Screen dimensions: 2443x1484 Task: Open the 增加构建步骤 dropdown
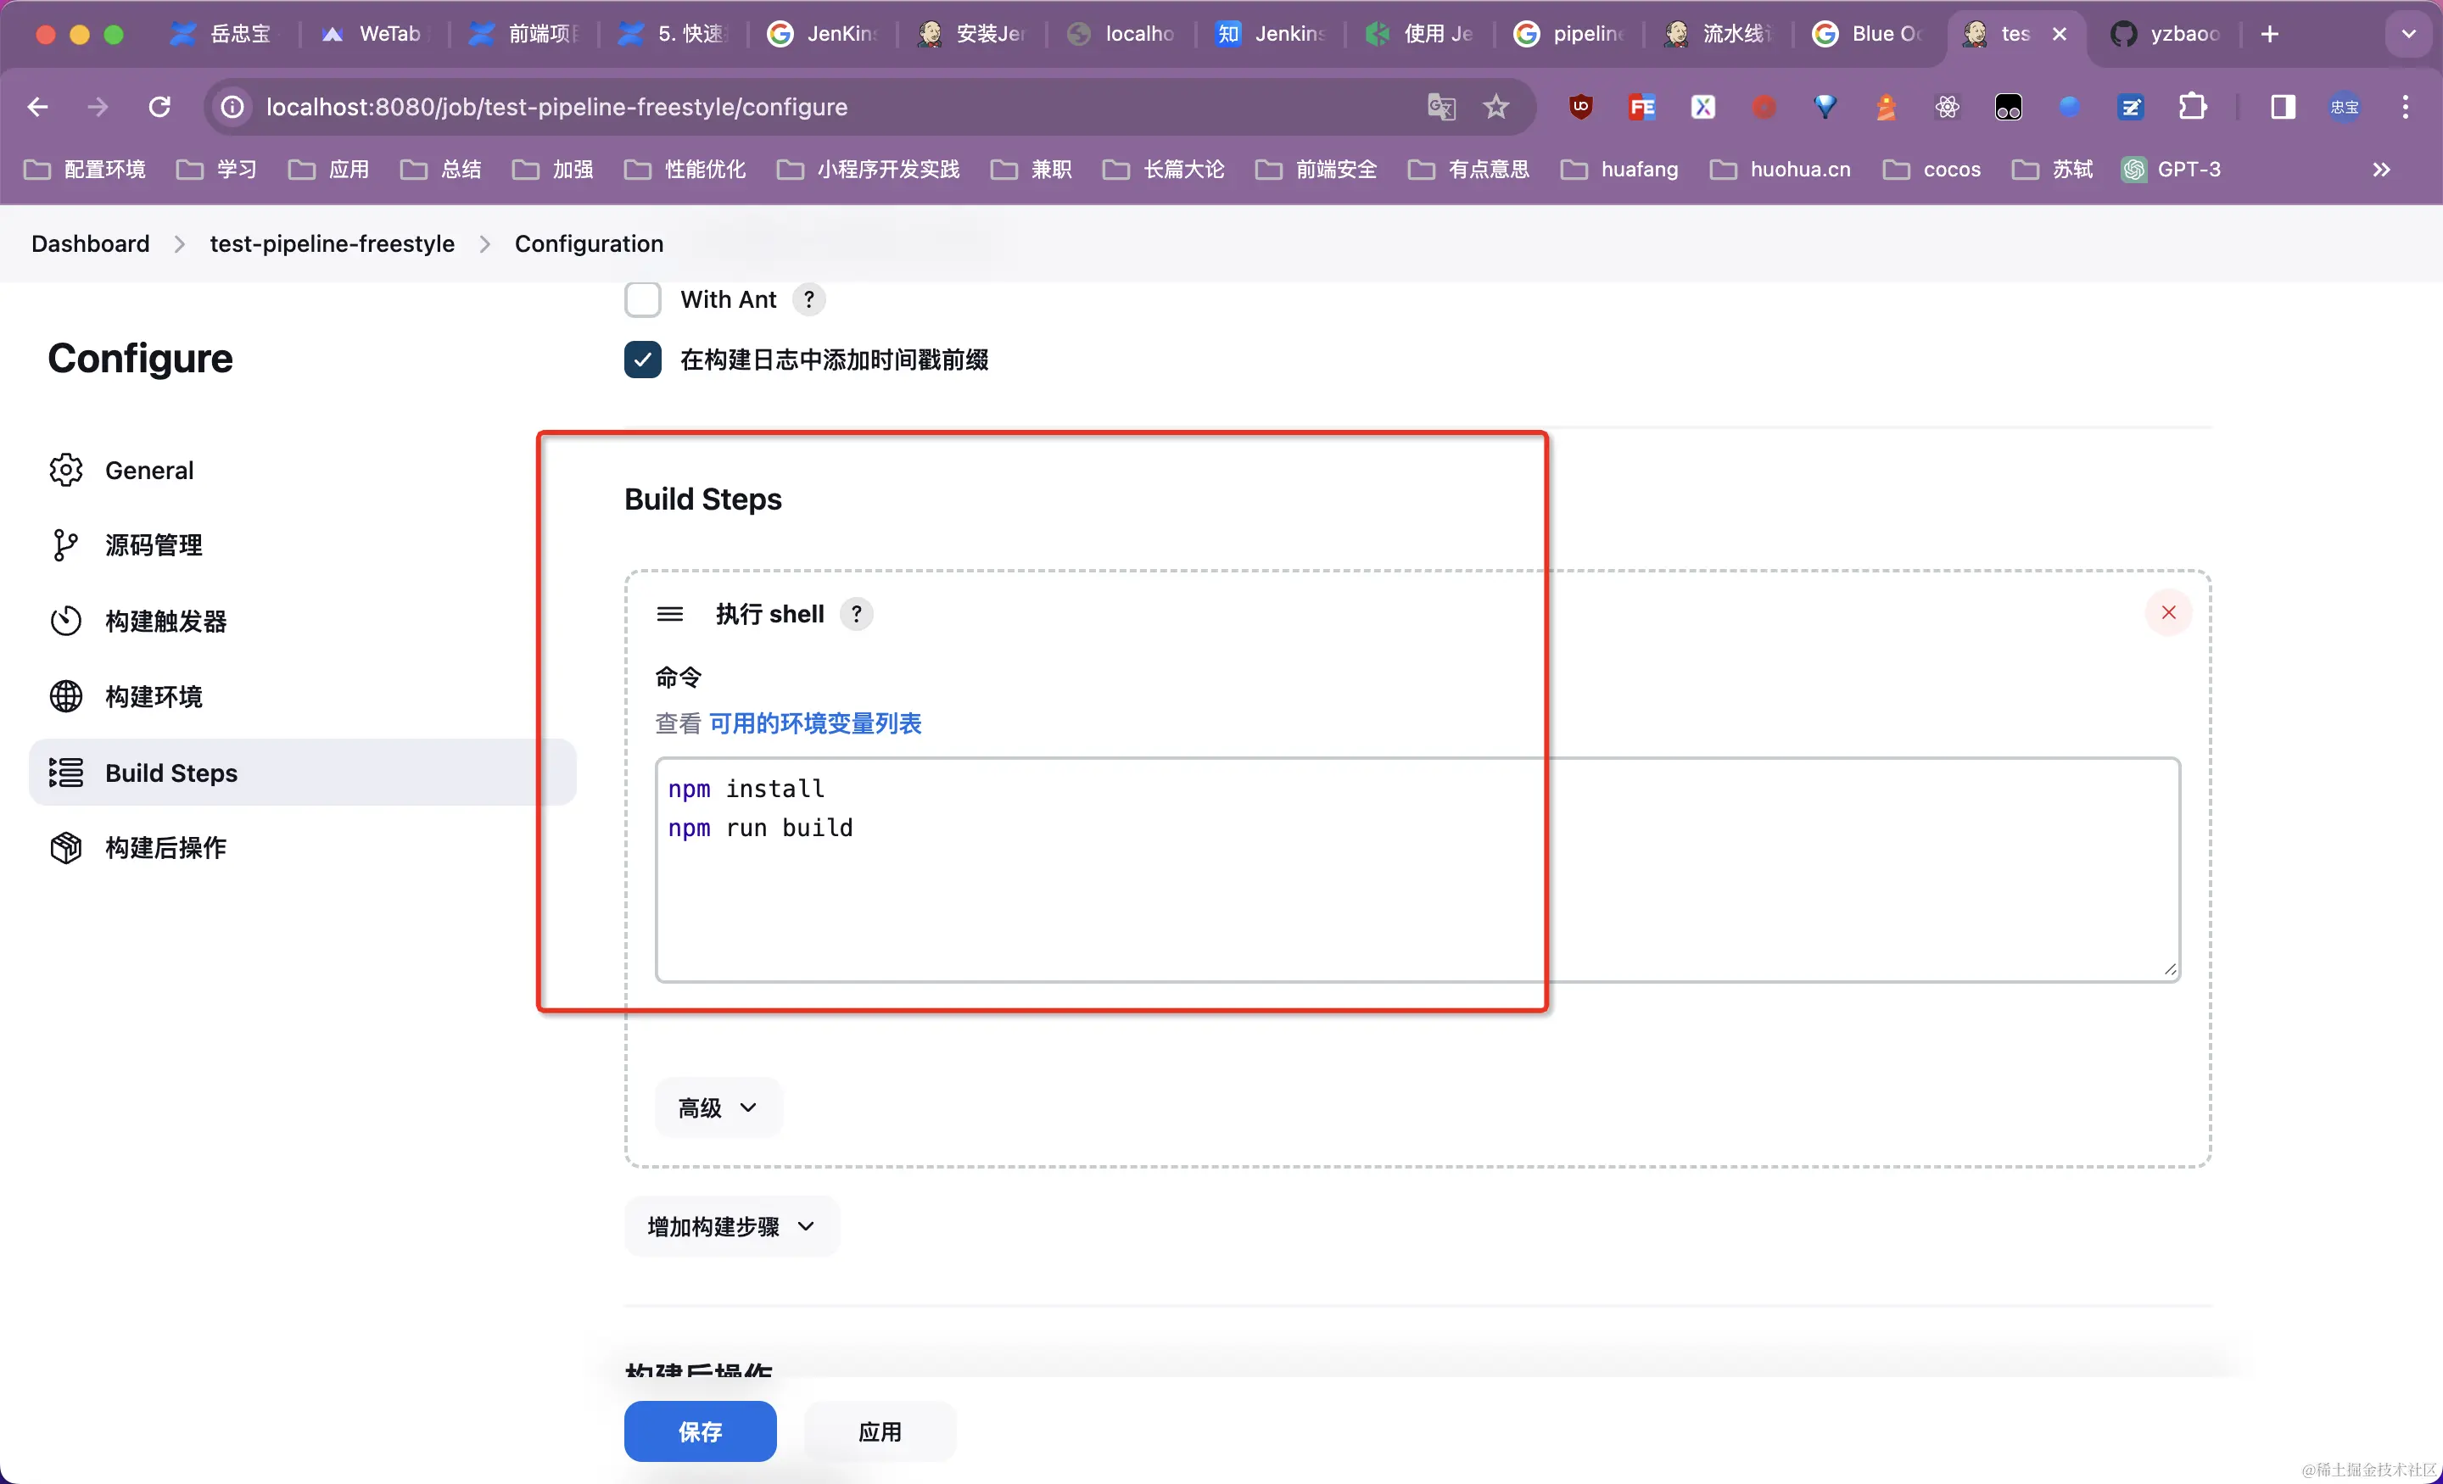[732, 1226]
